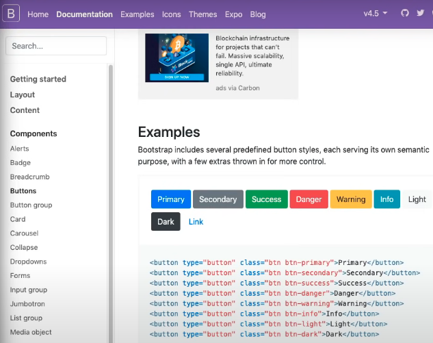Click the btn-secondary code line
The height and width of the screenshot is (343, 433).
coord(285,272)
